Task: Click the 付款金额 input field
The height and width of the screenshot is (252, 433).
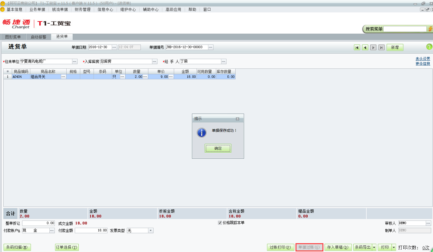Action: pos(91,230)
